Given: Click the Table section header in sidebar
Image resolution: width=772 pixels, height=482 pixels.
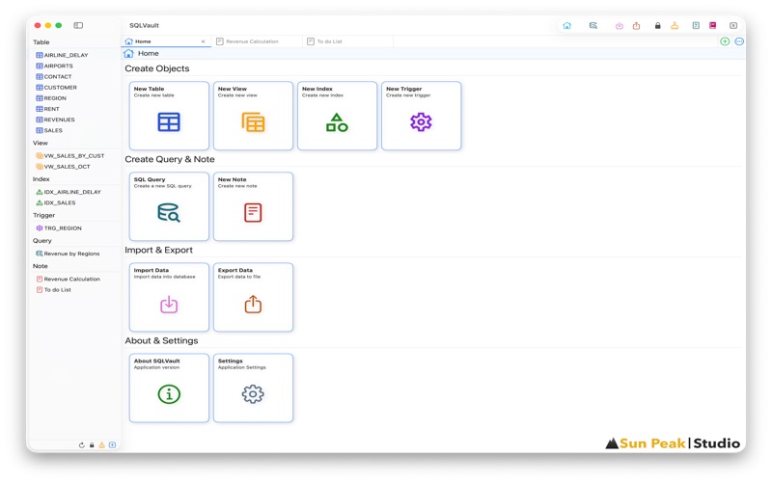Looking at the screenshot, I should pyautogui.click(x=41, y=42).
